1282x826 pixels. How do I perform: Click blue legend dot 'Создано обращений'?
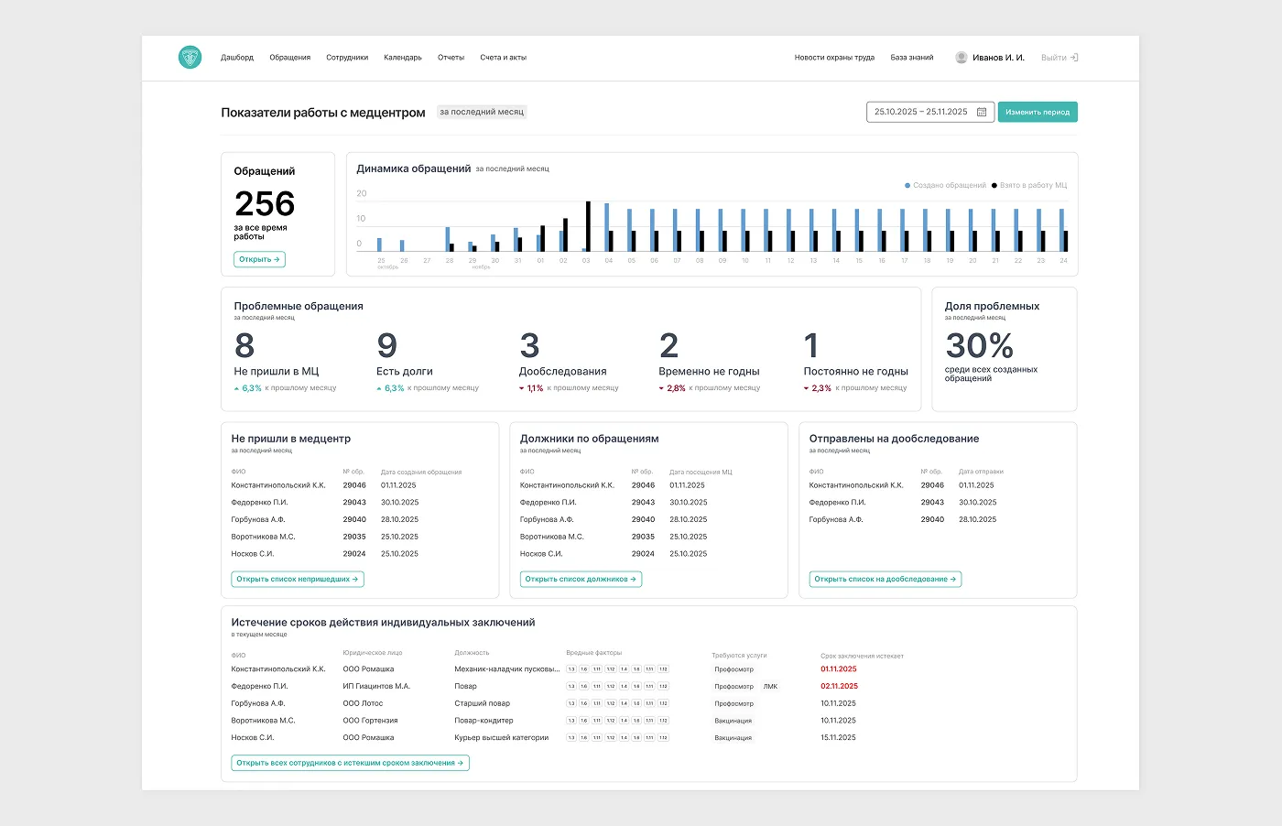[x=907, y=185]
